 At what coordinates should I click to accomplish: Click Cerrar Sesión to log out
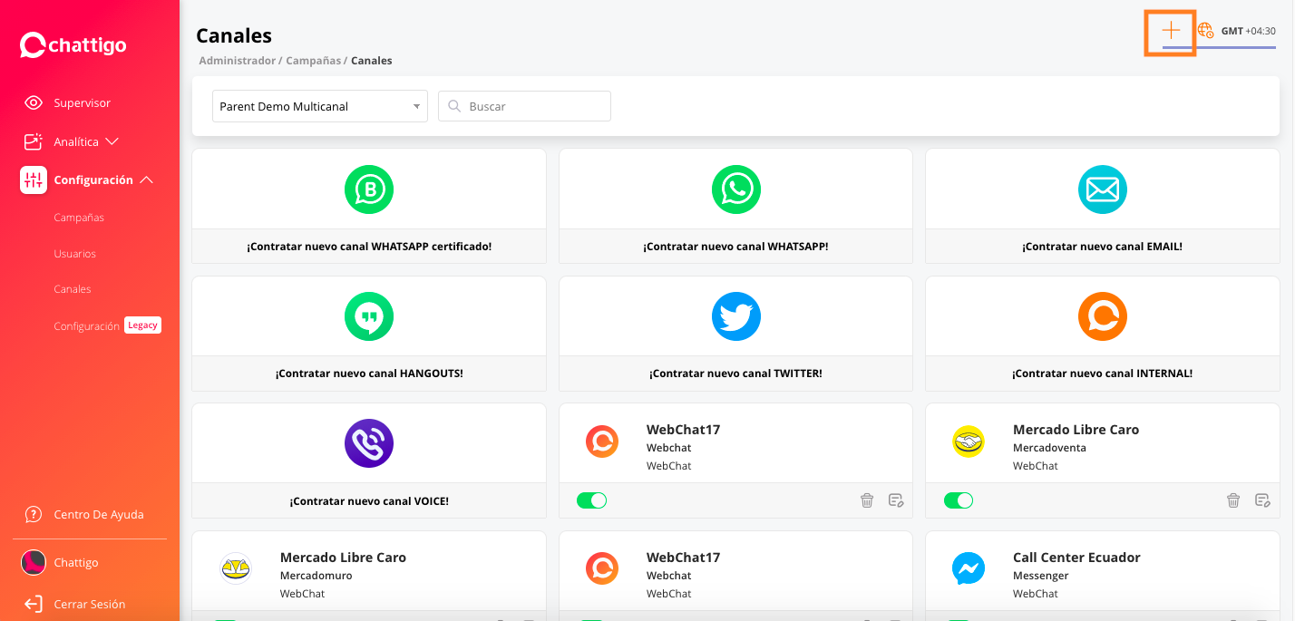click(x=89, y=604)
